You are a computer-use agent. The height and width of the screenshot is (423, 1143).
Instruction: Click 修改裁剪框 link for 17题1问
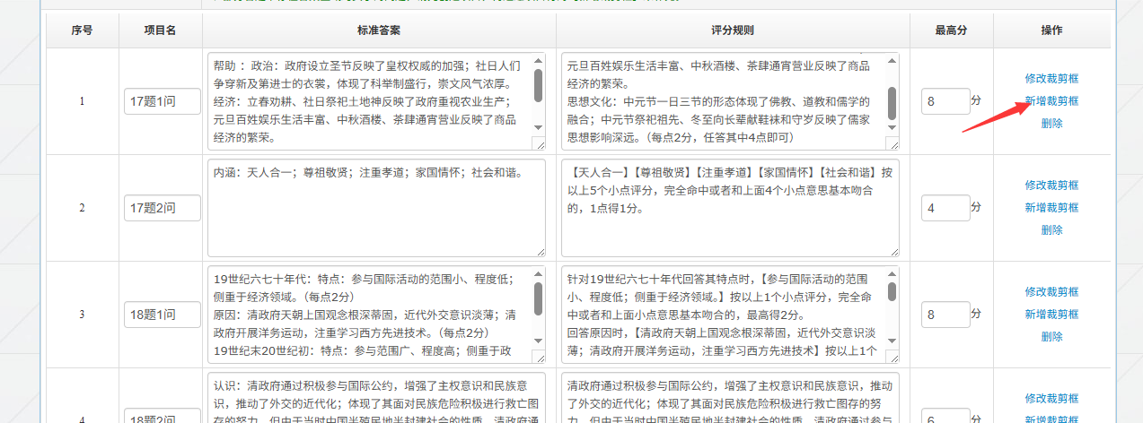[x=1051, y=78]
